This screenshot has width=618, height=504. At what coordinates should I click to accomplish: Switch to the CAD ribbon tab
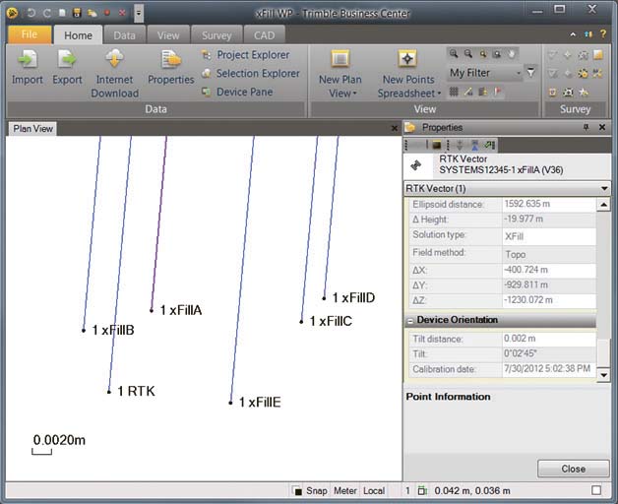[264, 35]
